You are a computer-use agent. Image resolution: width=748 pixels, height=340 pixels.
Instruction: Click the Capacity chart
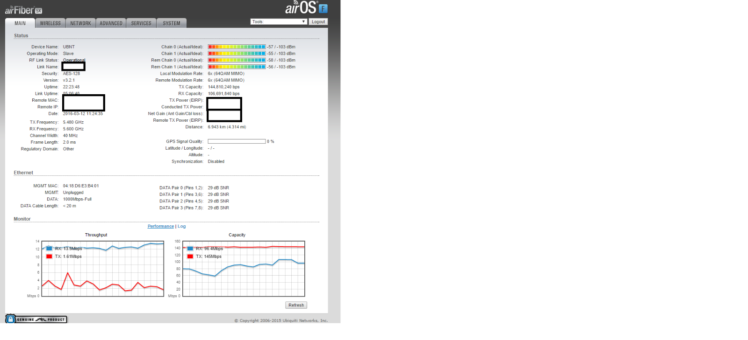244,269
